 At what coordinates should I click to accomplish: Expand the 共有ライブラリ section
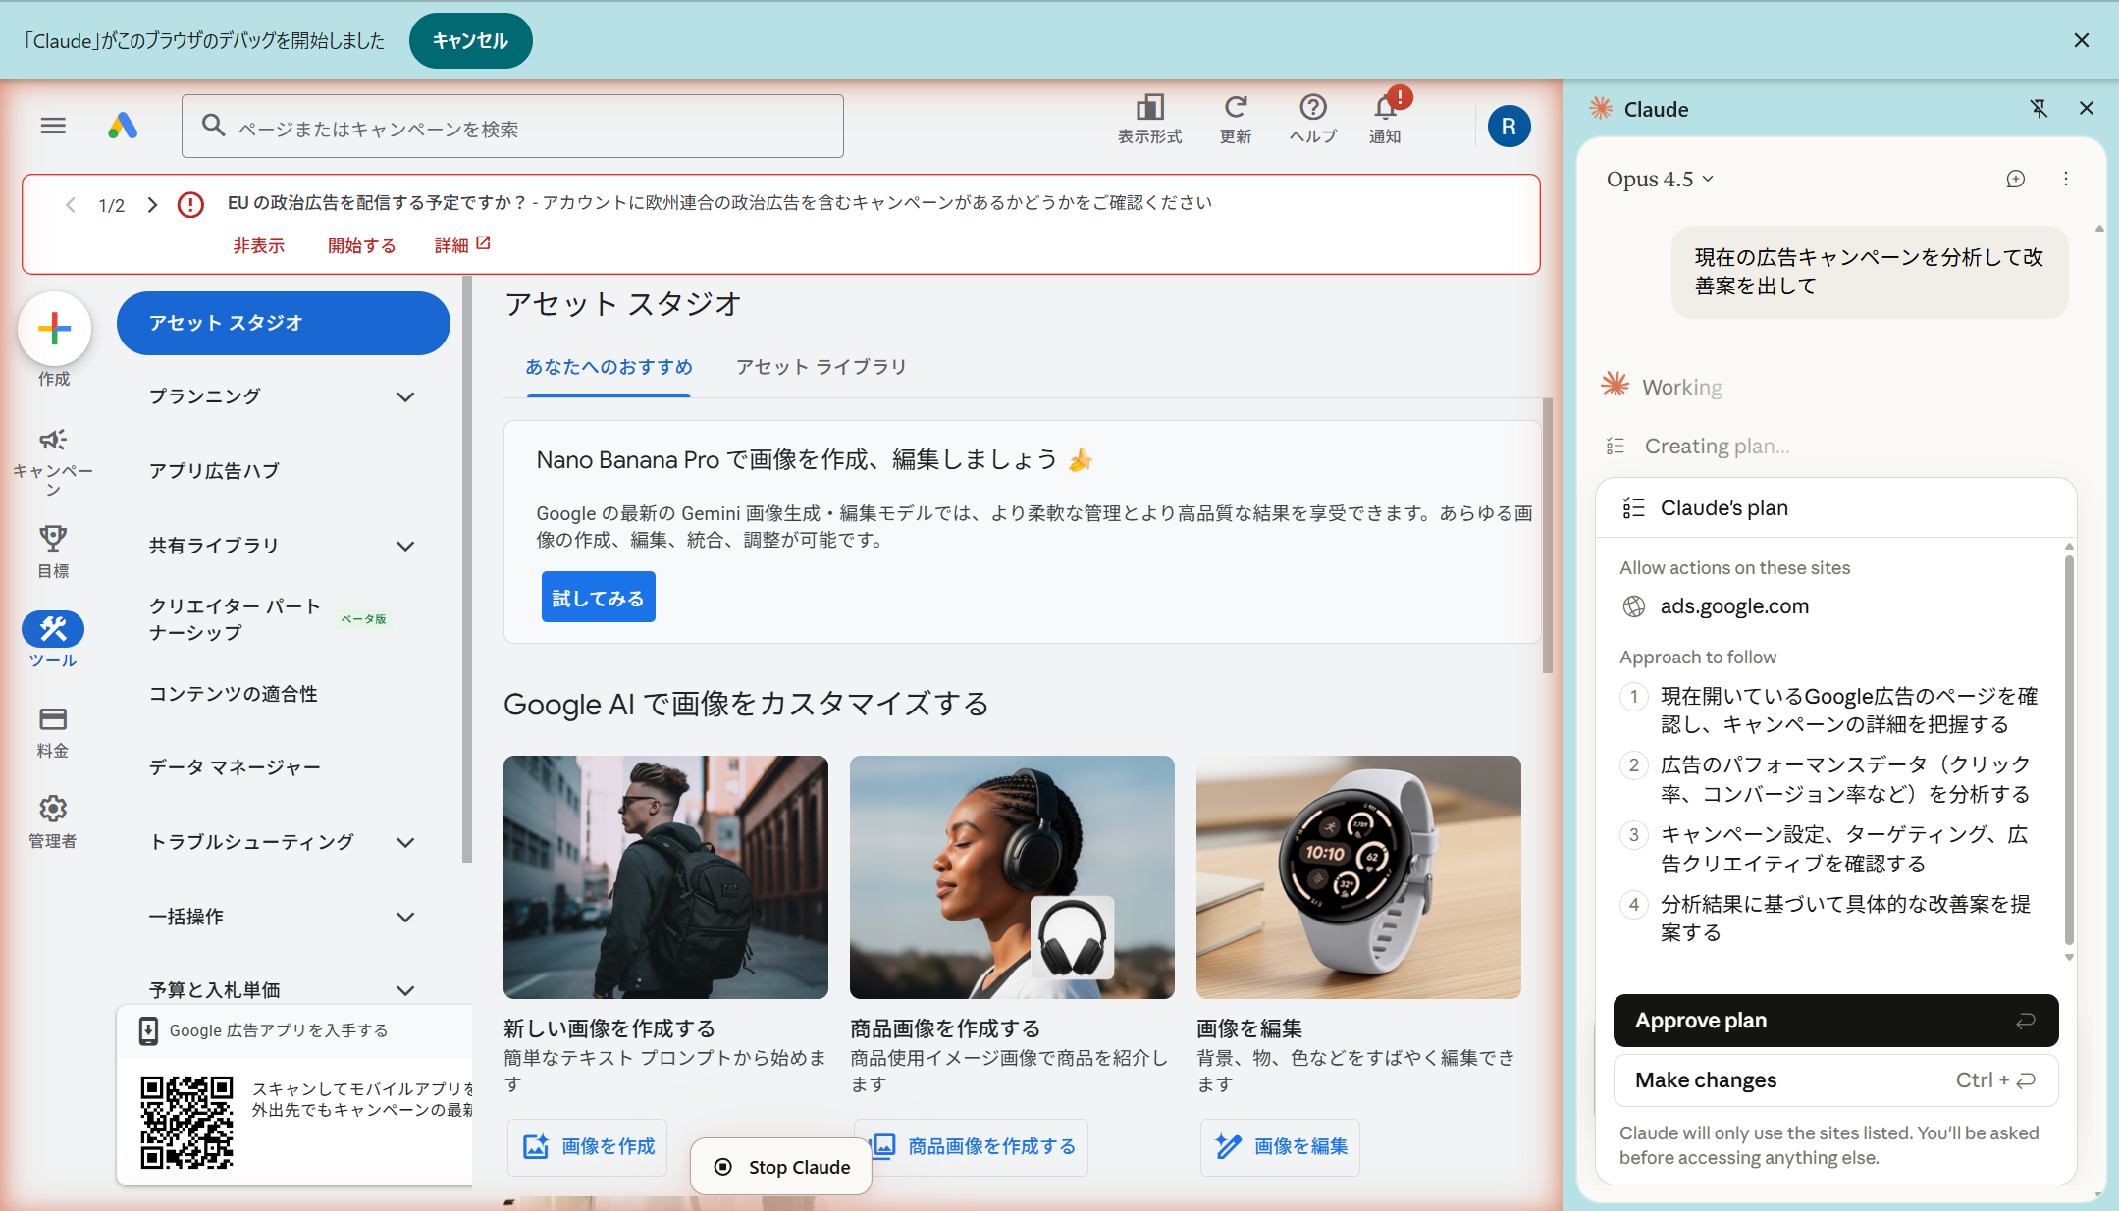pyautogui.click(x=404, y=546)
